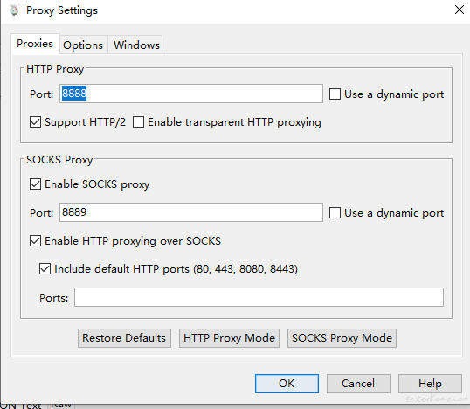Click the SOCKS Proxy Mode button
This screenshot has width=470, height=409.
[x=342, y=338]
